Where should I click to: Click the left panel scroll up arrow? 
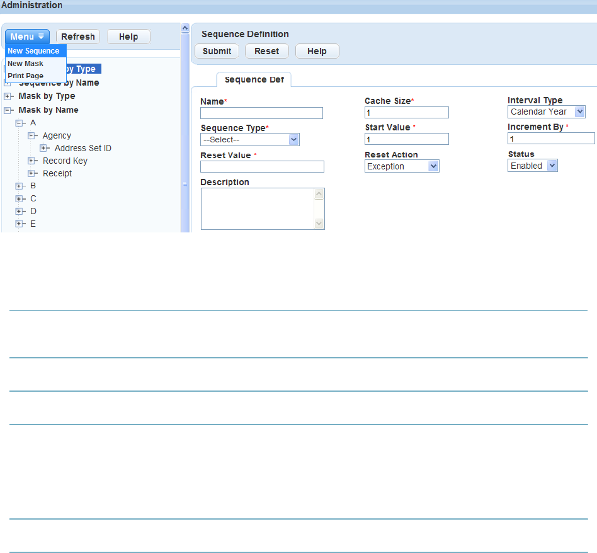[x=185, y=28]
